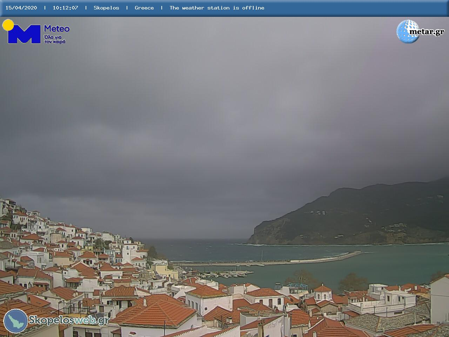449x337 pixels.
Task: Click the Greece country label
Action: pos(144,8)
